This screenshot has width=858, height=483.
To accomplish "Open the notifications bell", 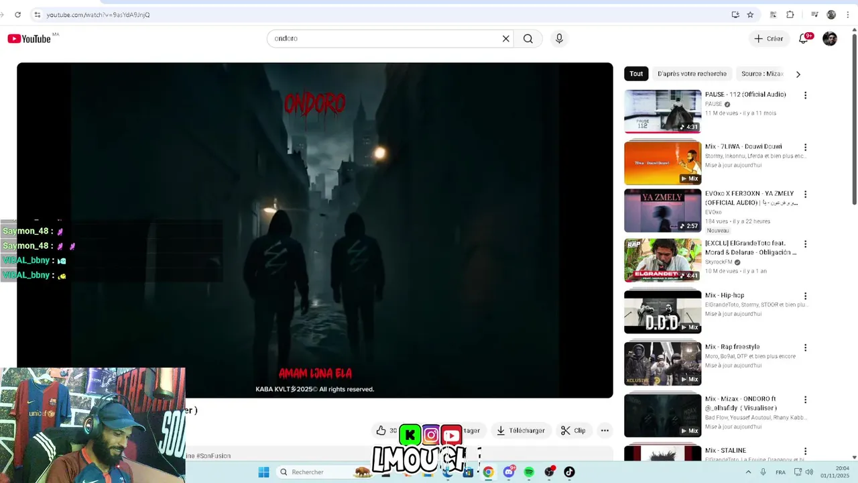I will [x=804, y=39].
